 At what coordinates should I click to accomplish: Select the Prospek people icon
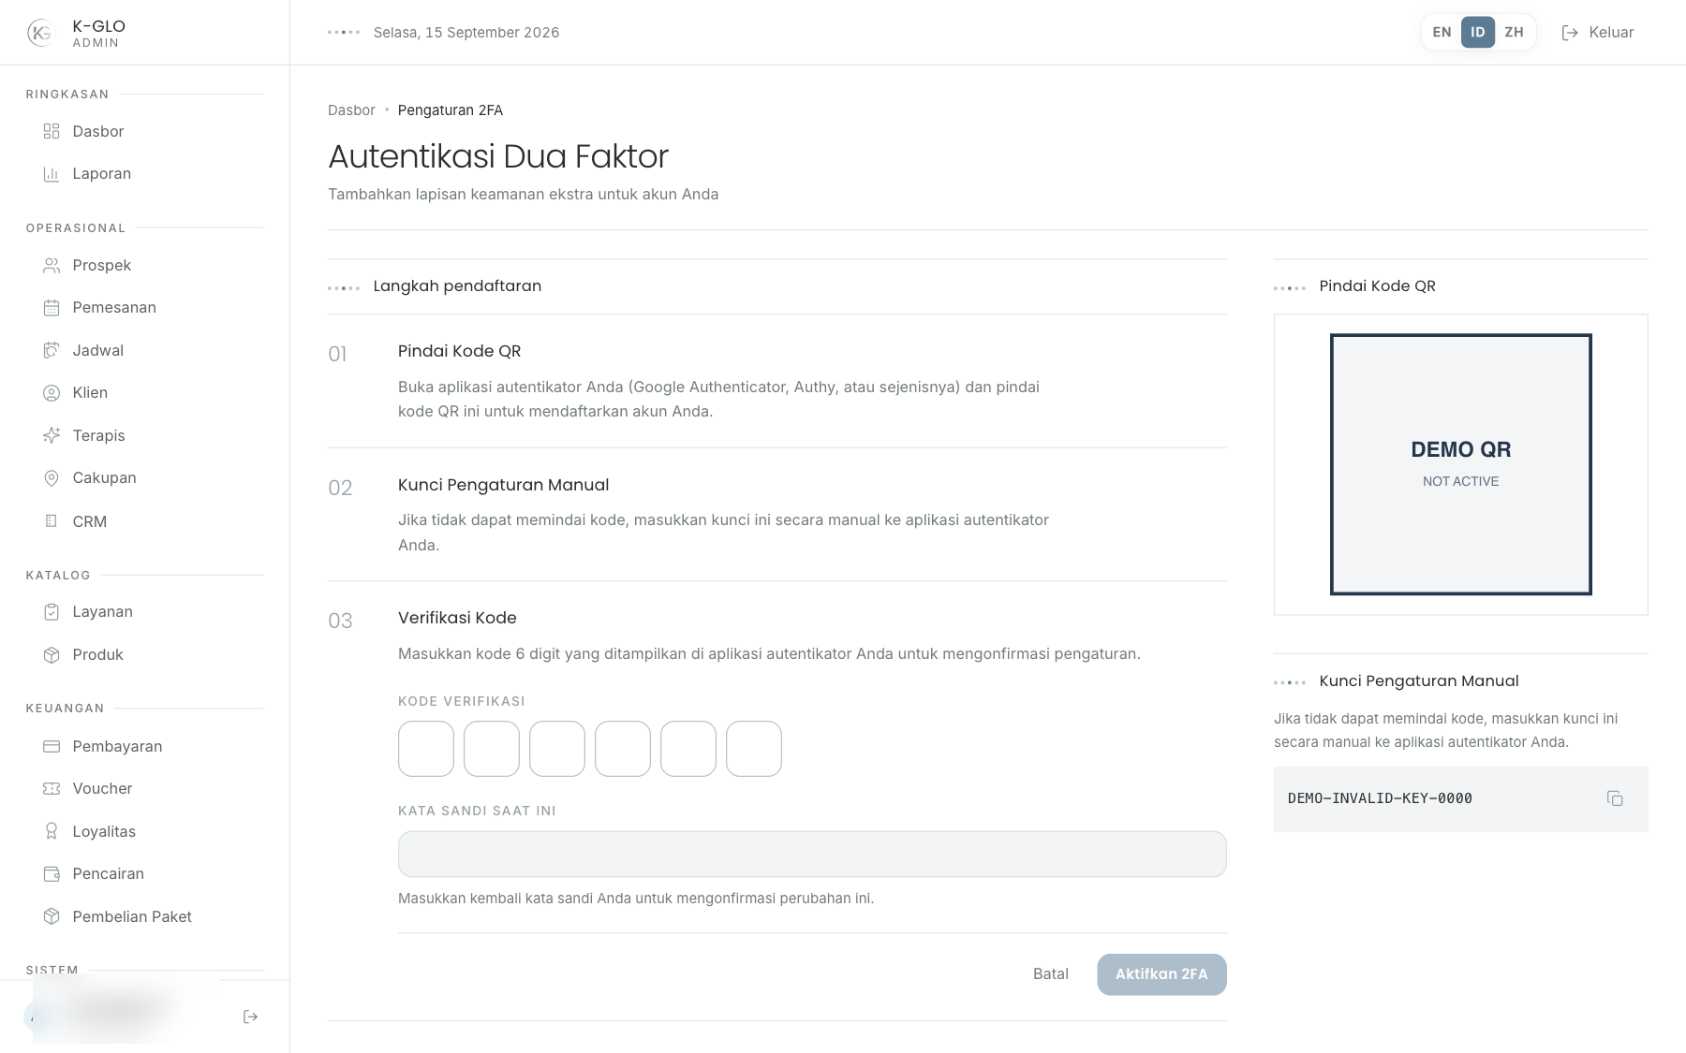52,266
